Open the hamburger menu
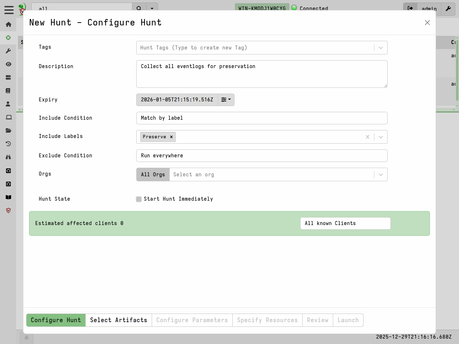Viewport: 459px width, 344px height. click(x=9, y=10)
